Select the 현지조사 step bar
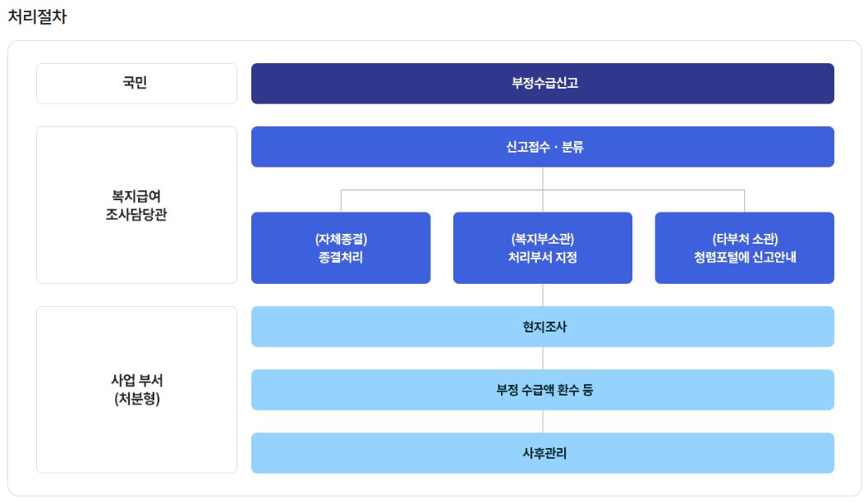 tap(543, 327)
